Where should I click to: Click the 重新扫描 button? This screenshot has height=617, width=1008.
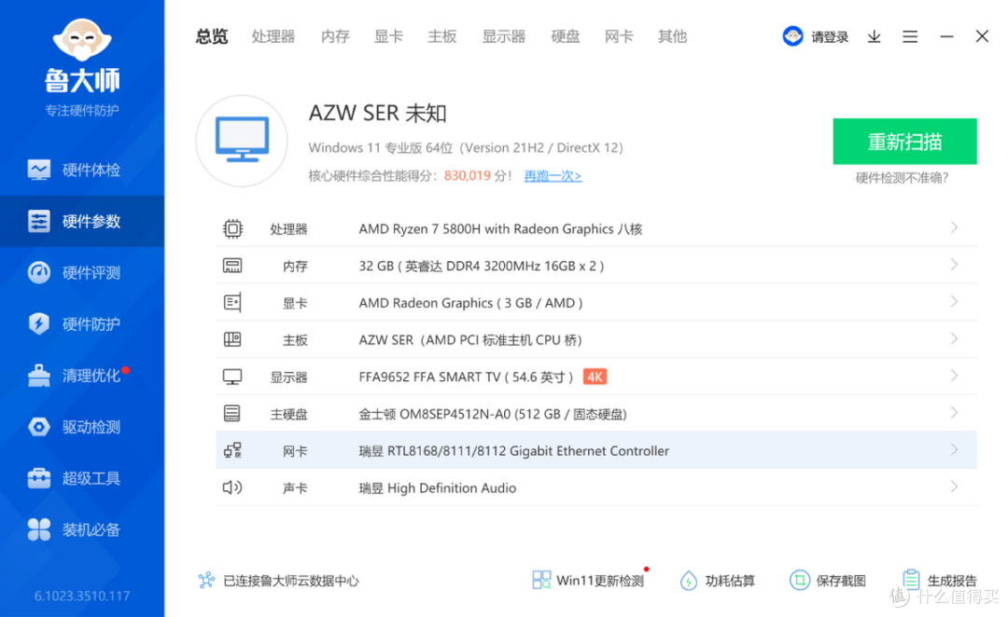point(904,142)
